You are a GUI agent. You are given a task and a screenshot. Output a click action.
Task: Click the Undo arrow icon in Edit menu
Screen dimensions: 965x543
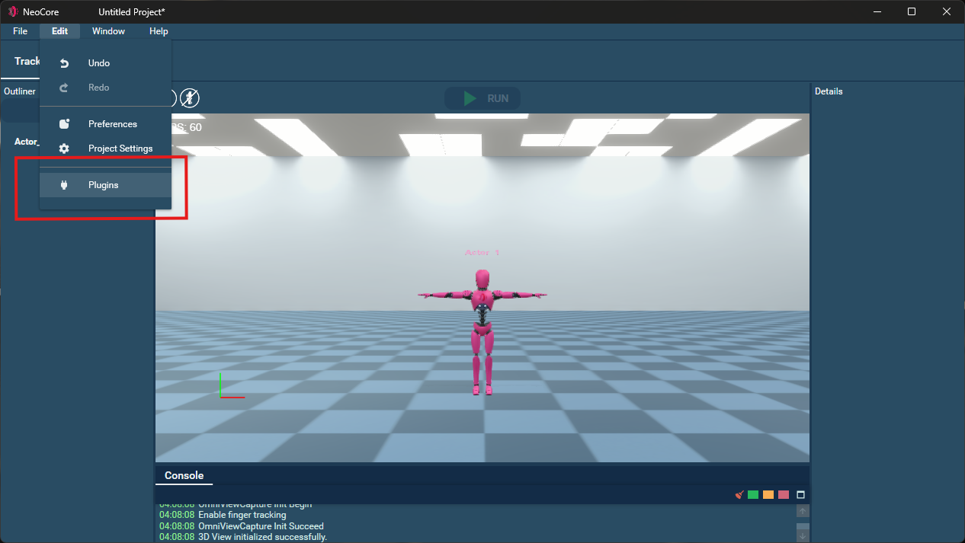(64, 63)
